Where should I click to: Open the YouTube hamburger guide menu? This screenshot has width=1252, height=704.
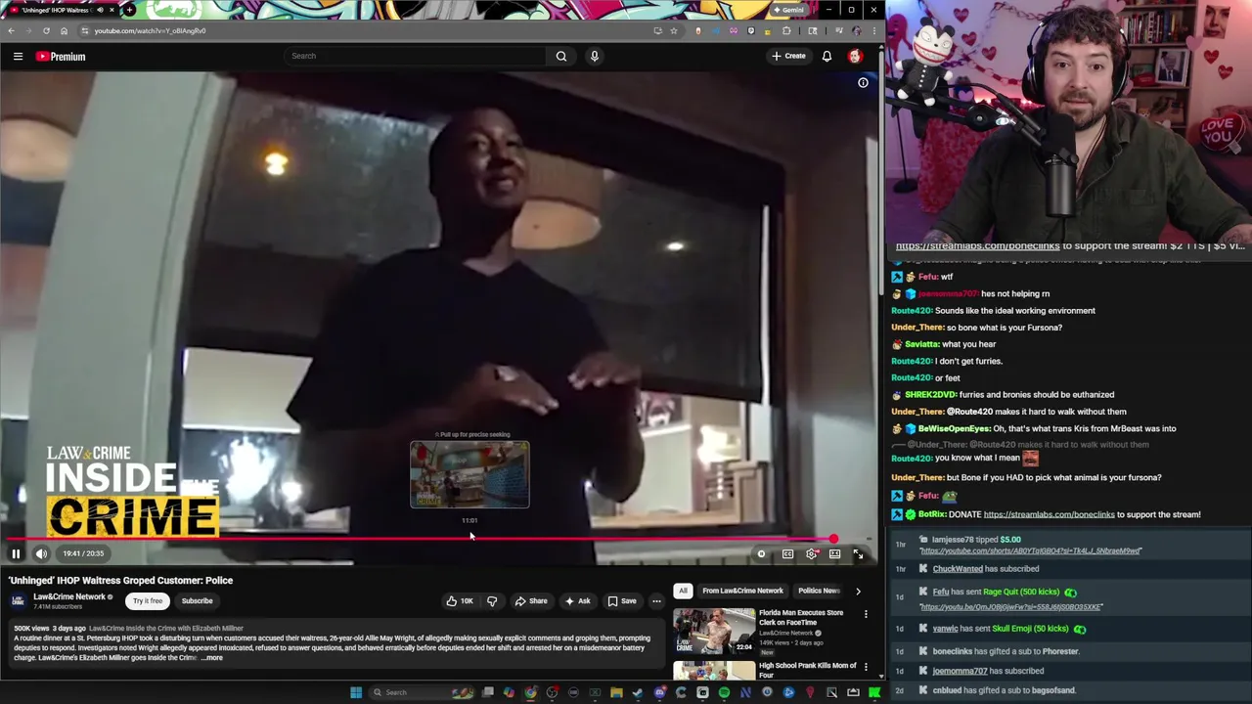(x=18, y=57)
